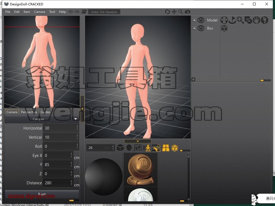This screenshot has height=206, width=275.
Task: Click the round icon beside Model
Action: pyautogui.click(x=201, y=20)
